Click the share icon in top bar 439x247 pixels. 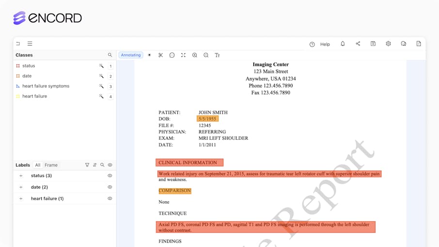click(x=358, y=44)
